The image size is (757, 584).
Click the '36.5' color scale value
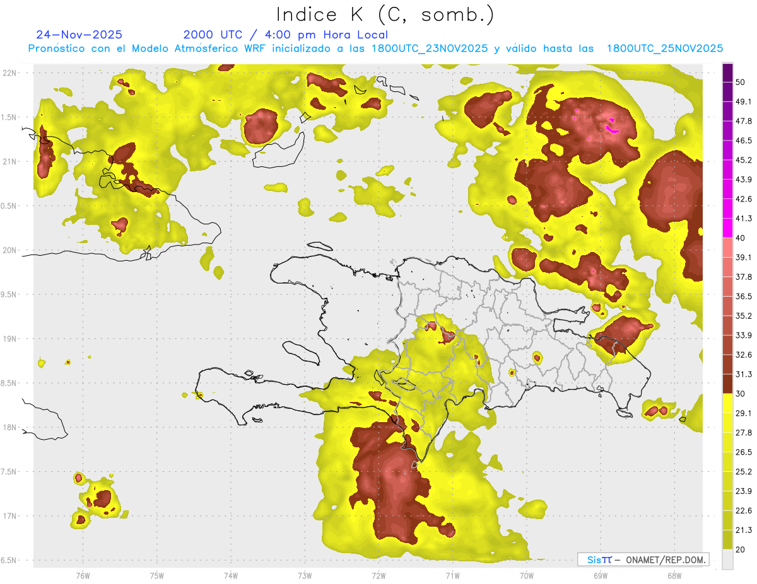tap(744, 296)
